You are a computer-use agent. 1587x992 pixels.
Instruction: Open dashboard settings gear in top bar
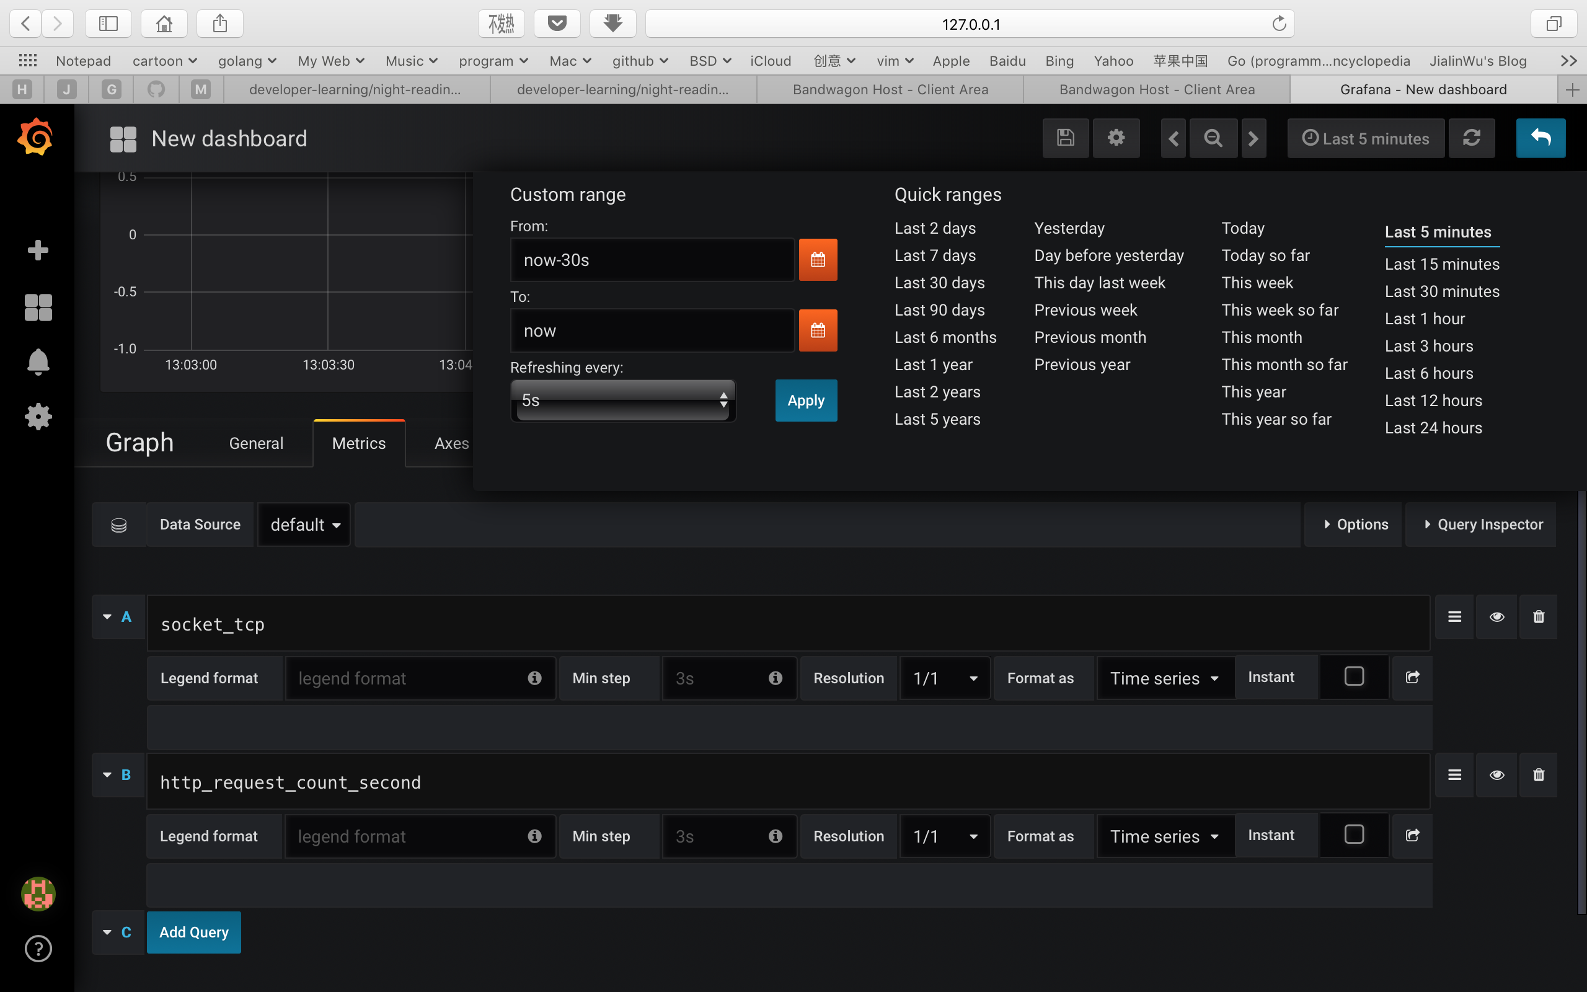click(1116, 138)
